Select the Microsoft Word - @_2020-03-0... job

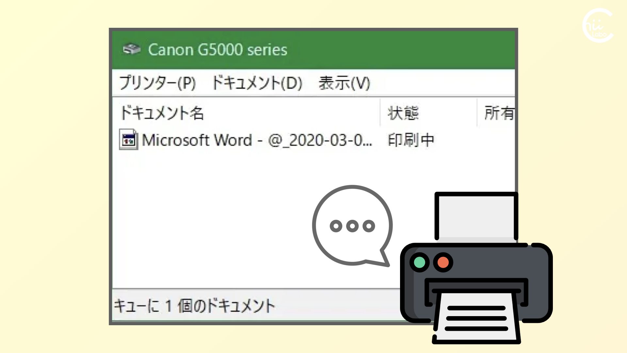[x=257, y=140]
